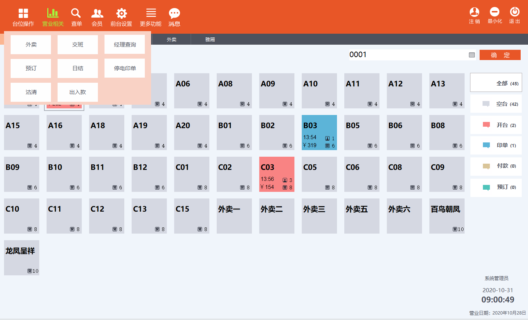Select table A06
This screenshot has width=528, height=320.
coord(192,91)
